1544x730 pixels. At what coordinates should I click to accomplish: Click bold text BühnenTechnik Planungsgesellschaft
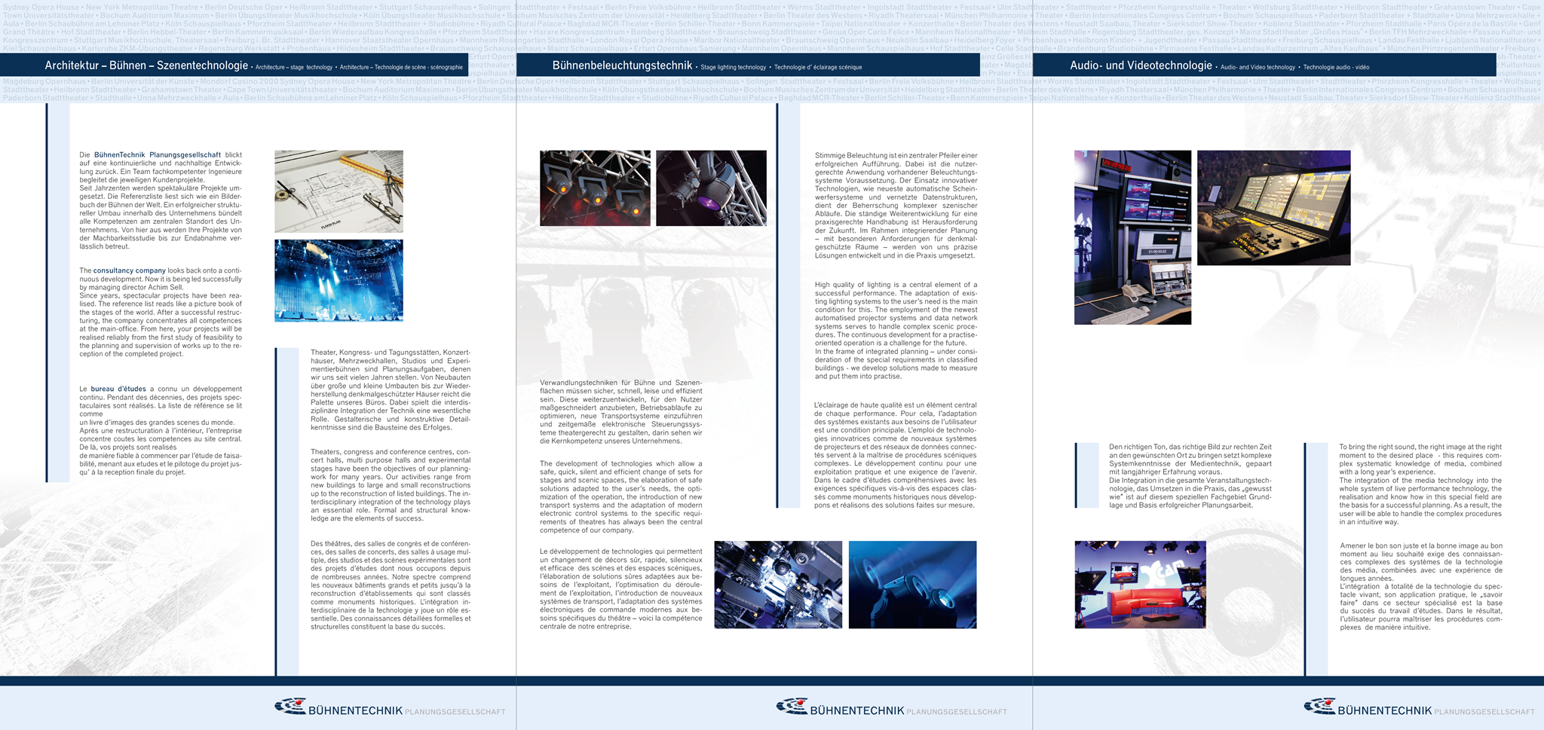(158, 155)
